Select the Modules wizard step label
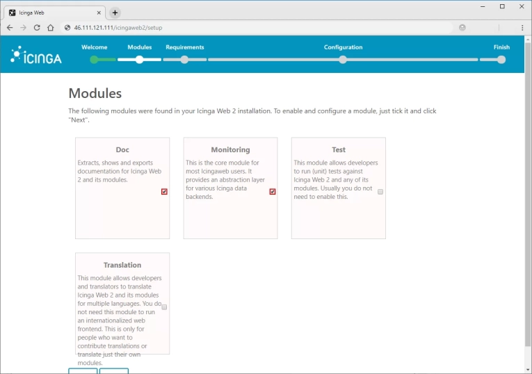The width and height of the screenshot is (532, 374). [140, 47]
